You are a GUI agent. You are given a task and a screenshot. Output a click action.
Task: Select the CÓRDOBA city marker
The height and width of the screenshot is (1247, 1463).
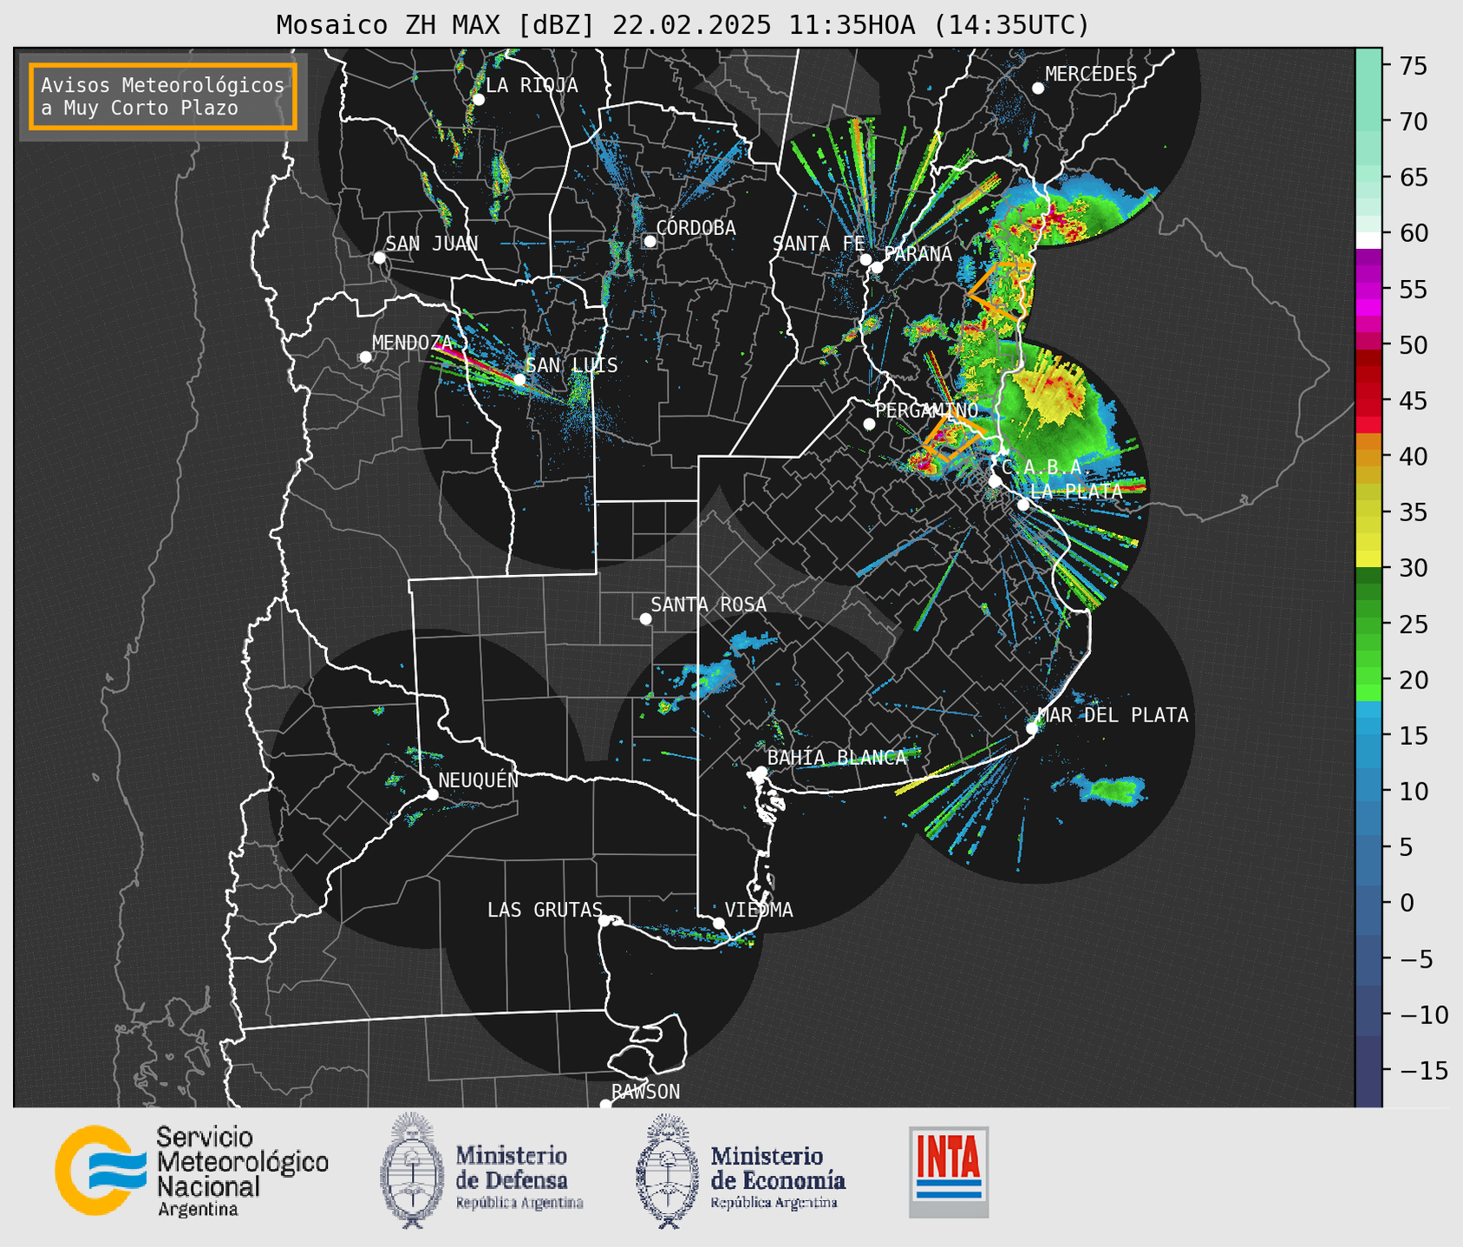click(x=650, y=241)
